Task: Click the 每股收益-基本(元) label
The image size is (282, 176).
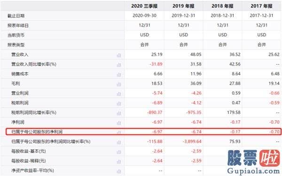Action: coord(29,152)
